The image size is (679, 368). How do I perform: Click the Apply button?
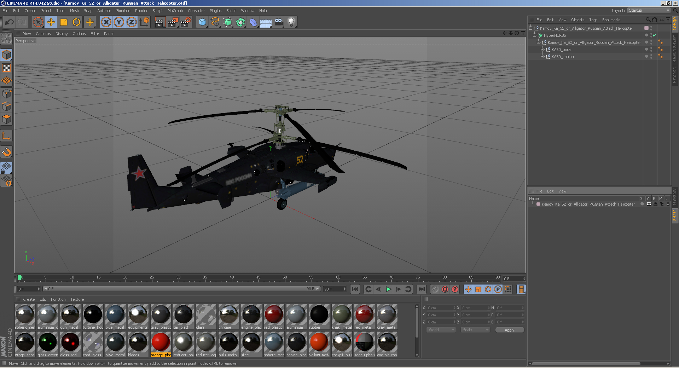pos(510,330)
